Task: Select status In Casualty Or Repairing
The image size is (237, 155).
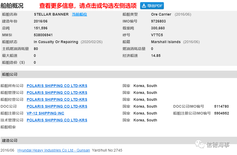Action: tap(56, 42)
